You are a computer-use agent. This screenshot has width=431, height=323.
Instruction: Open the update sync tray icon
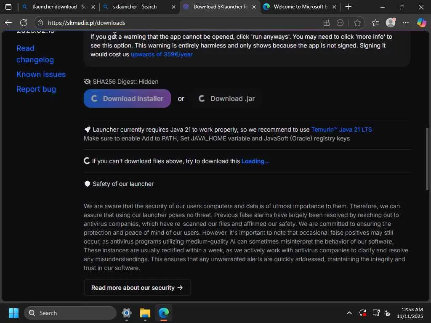click(362, 313)
